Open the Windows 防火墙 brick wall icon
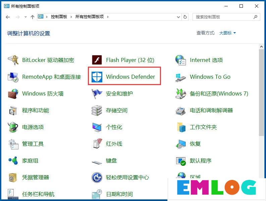 click(13, 94)
